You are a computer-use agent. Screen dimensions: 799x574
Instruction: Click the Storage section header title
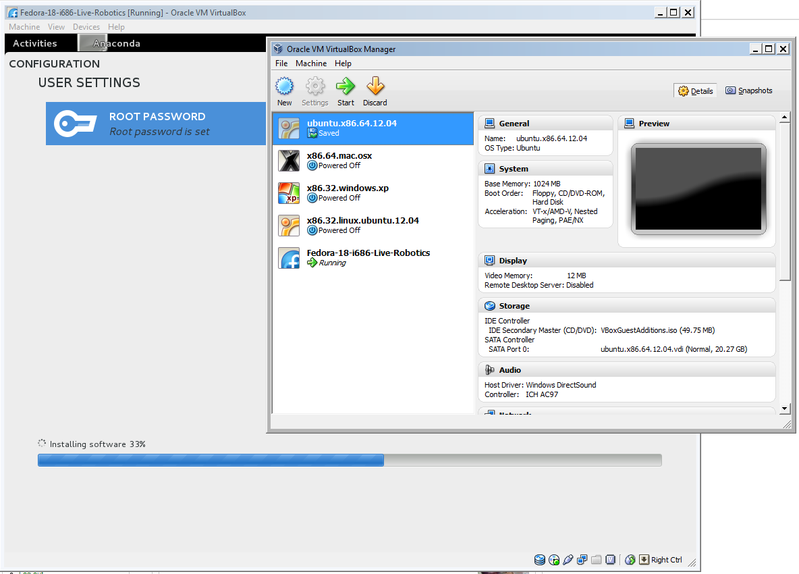(x=514, y=306)
